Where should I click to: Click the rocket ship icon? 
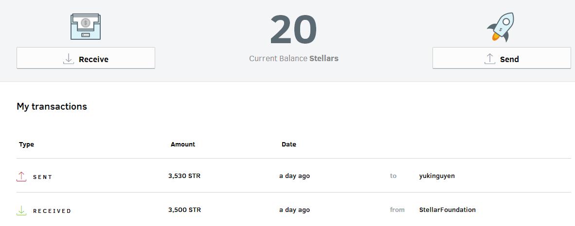tap(501, 28)
